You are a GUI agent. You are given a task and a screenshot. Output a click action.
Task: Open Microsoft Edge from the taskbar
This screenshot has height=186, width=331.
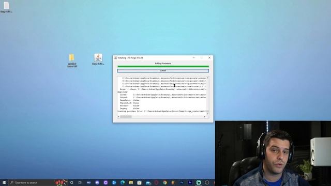point(123,182)
